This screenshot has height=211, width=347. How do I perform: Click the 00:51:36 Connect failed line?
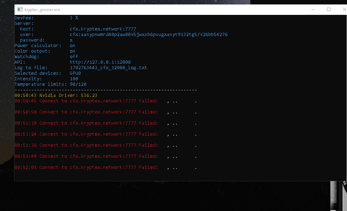(106, 145)
